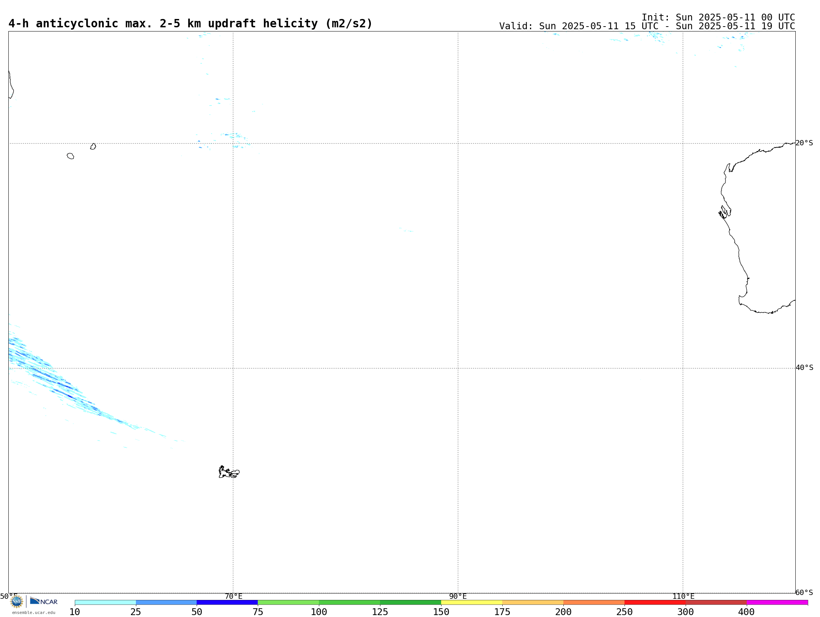Click the 40°S latitude label
The width and height of the screenshot is (820, 617).
804,368
